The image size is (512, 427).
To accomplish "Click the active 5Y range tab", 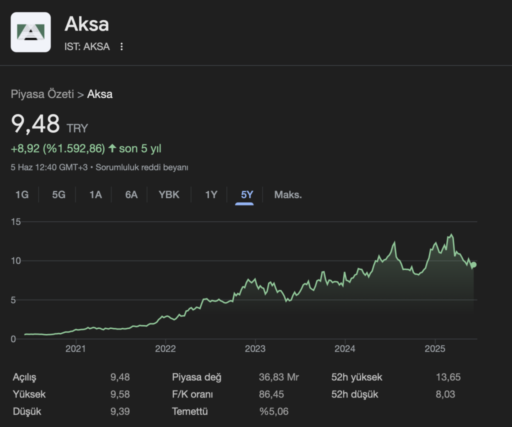I will click(247, 194).
